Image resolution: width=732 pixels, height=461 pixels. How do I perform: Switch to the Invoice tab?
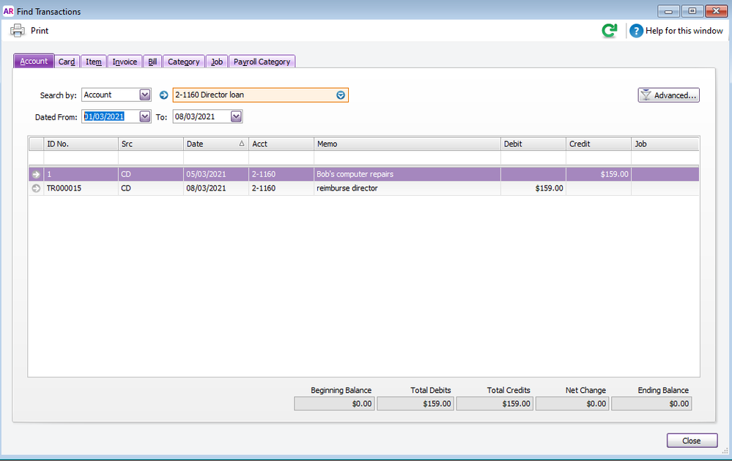125,62
